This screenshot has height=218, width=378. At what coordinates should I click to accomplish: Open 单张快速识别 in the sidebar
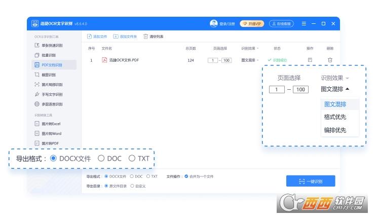click(49, 45)
